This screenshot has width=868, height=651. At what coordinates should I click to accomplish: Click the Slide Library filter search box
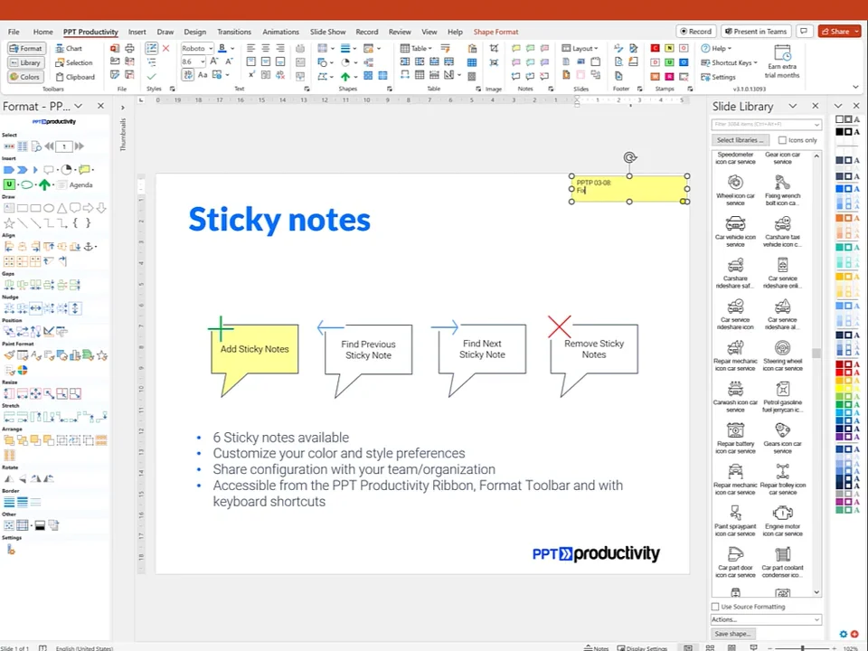point(766,124)
